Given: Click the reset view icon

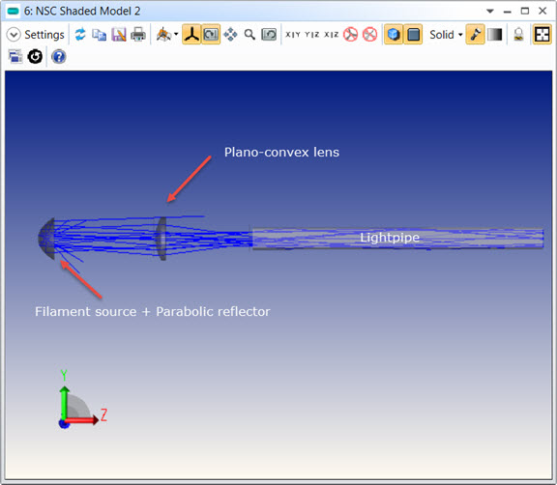Looking at the screenshot, I should point(269,35).
